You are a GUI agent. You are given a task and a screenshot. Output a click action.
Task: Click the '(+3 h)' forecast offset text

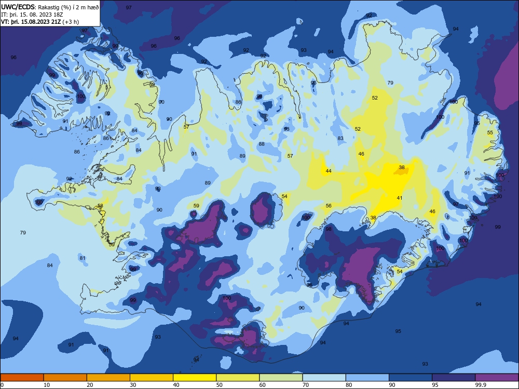coord(71,22)
